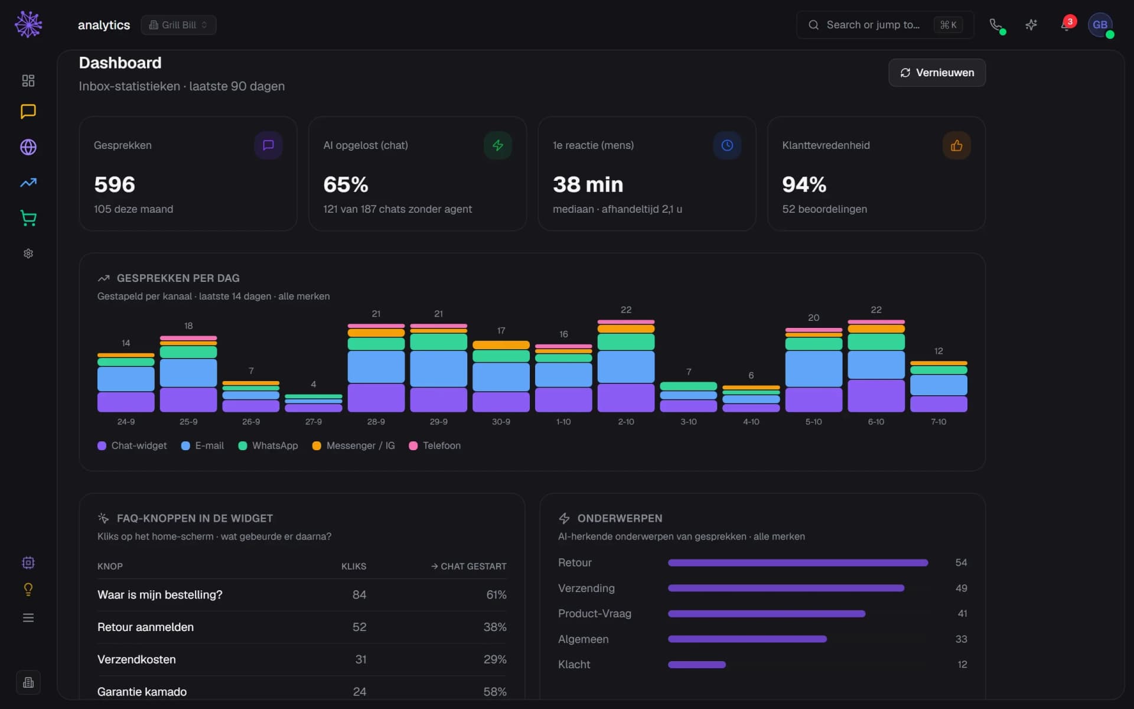This screenshot has height=709, width=1134.
Task: Click the KLIKS column header
Action: coord(354,566)
